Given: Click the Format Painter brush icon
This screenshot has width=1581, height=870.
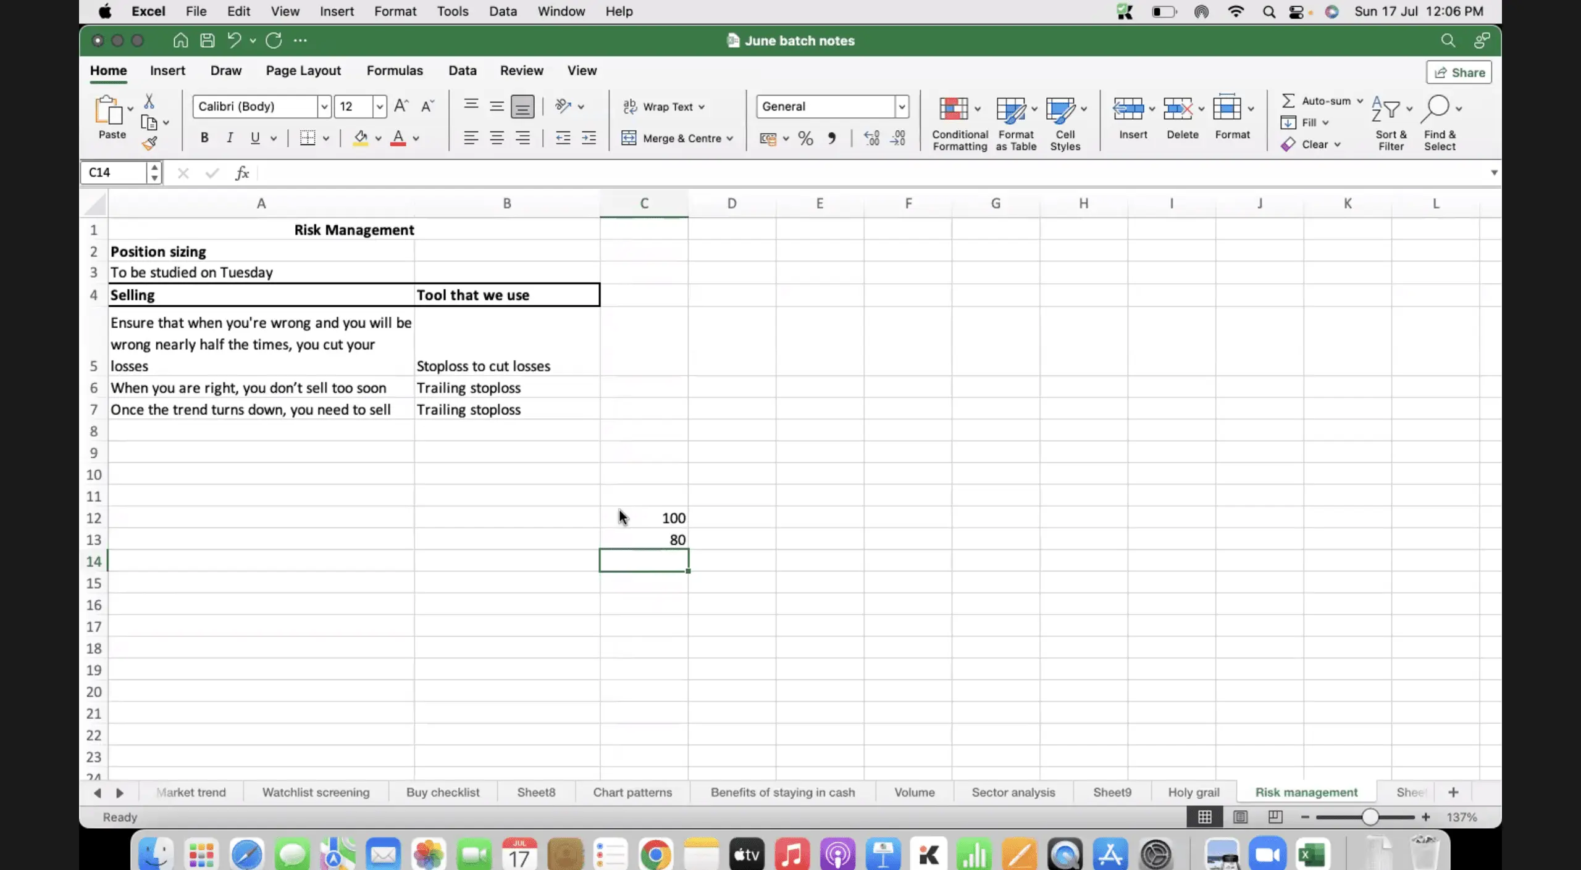Looking at the screenshot, I should point(149,144).
